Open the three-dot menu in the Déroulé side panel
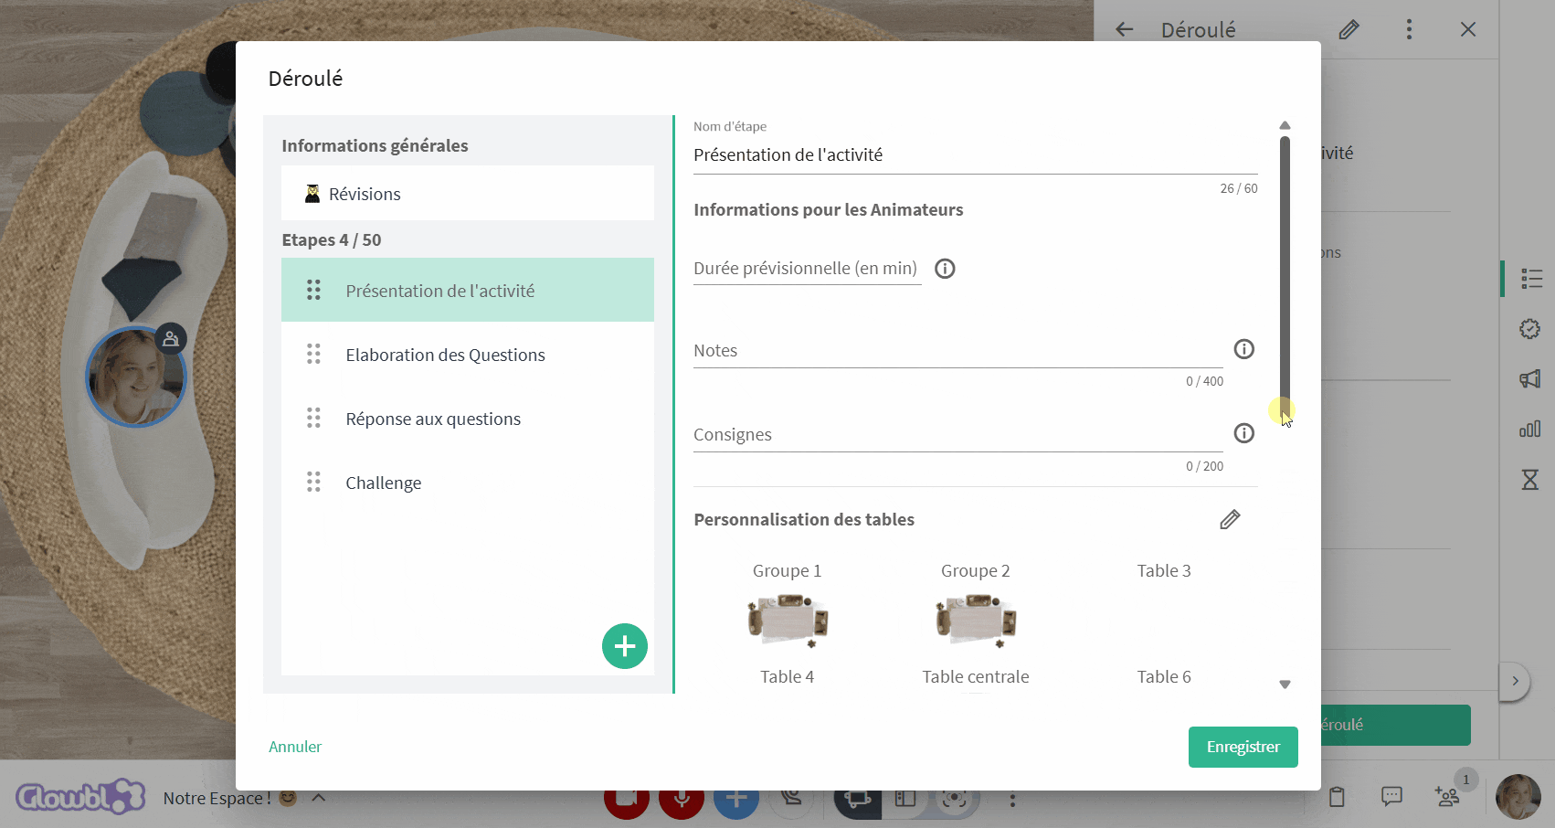This screenshot has height=828, width=1555. click(1409, 29)
